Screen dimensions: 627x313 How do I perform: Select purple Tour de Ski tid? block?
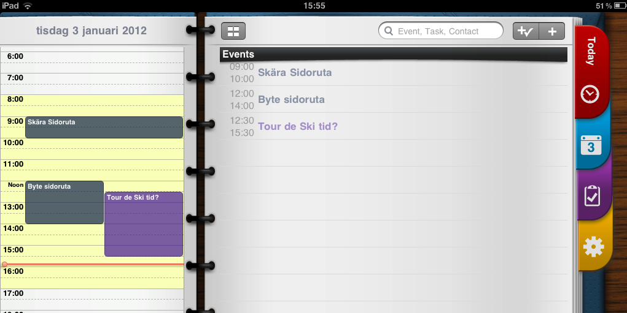coord(144,224)
